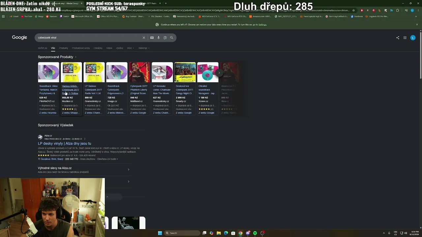Image resolution: width=422 pixels, height=237 pixels.
Task: Open the Cyberpunk Gangy board game thumbnail
Action: tap(185, 72)
